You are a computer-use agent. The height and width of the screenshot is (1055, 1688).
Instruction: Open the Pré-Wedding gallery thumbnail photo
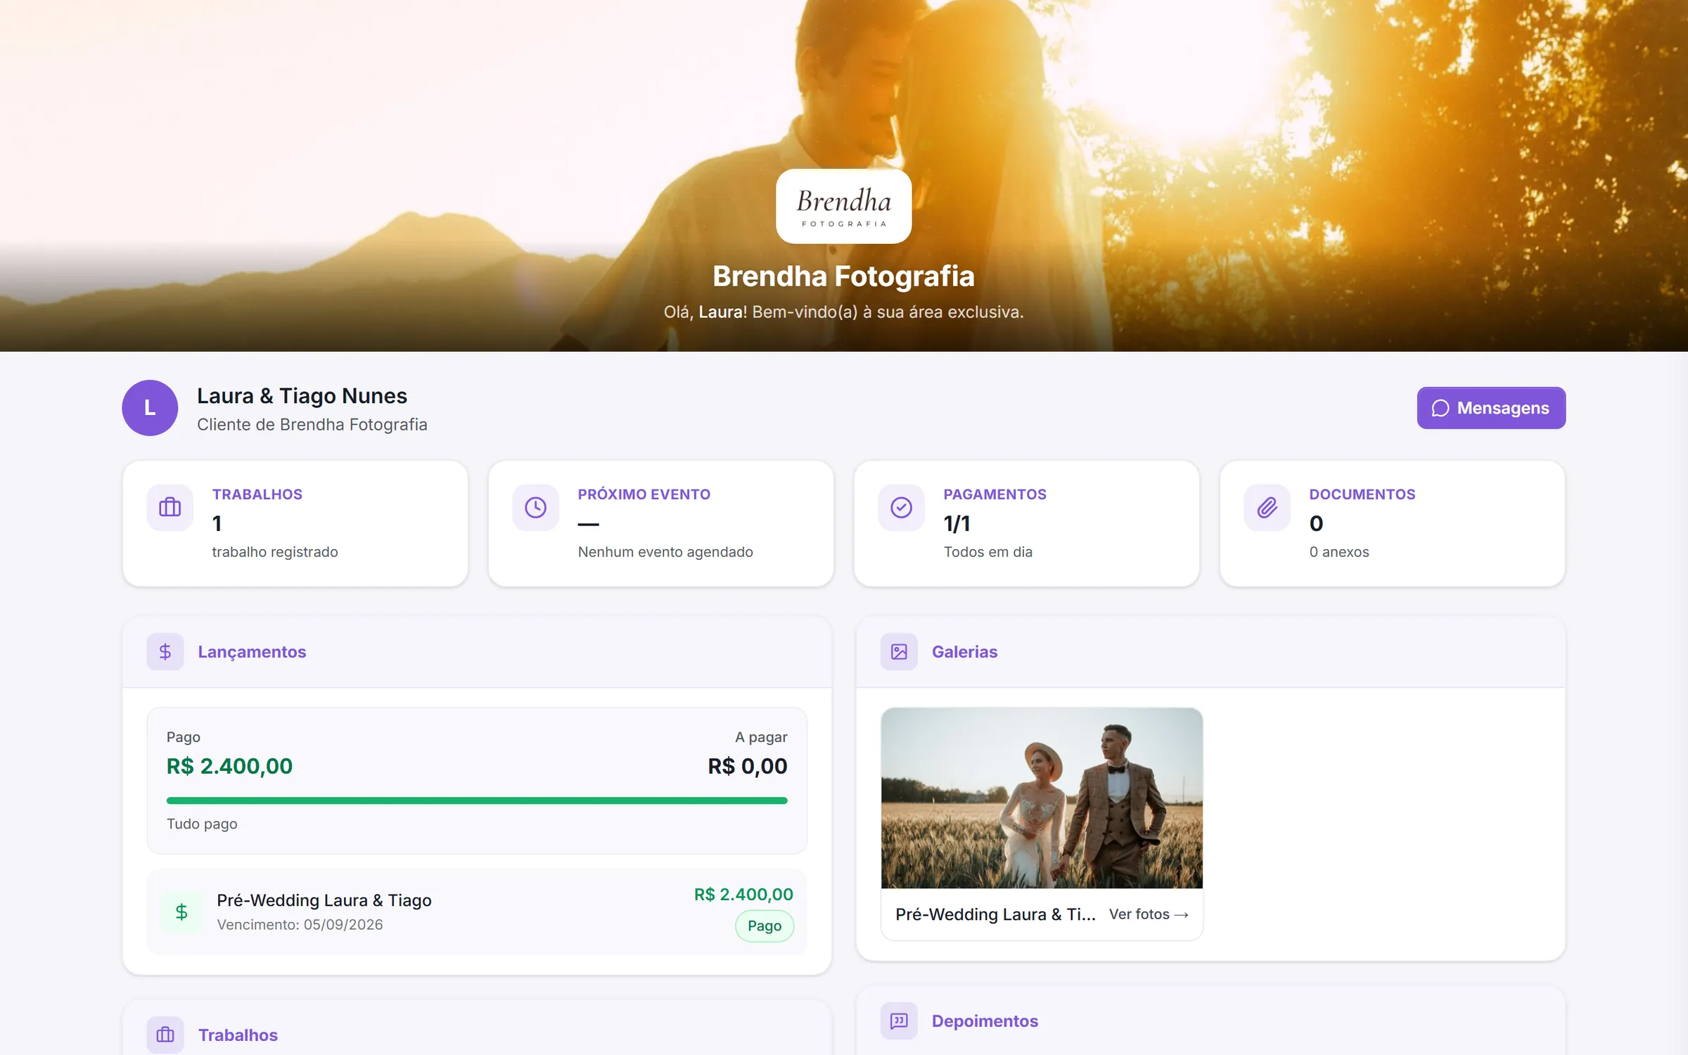click(1042, 798)
